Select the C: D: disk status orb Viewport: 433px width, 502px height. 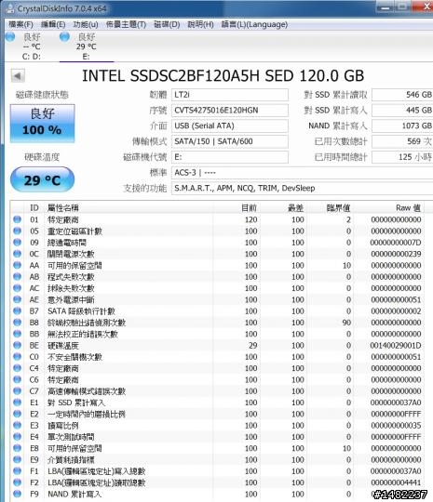pyautogui.click(x=10, y=36)
